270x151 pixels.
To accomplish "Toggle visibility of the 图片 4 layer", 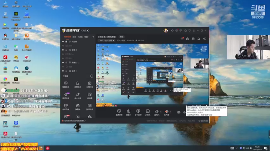I will click(63, 54).
